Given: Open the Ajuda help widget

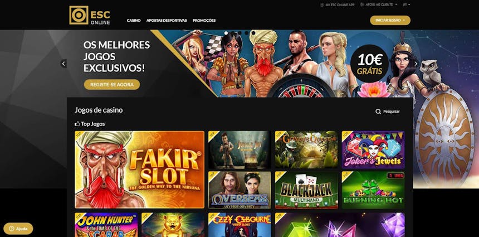Looking at the screenshot, I should tap(18, 229).
